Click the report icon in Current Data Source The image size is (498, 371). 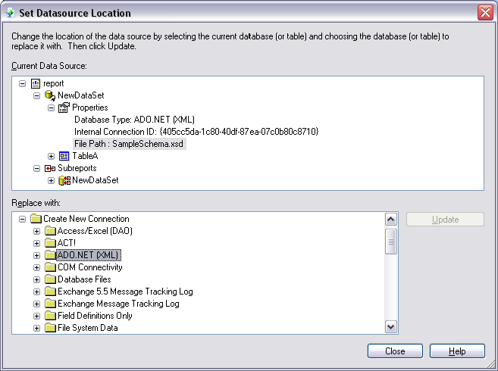[36, 83]
